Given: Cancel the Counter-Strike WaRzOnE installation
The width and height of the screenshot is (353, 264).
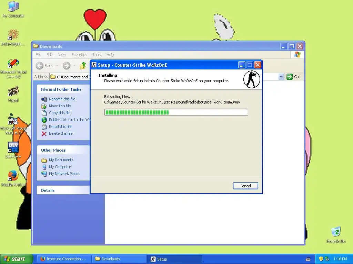Looking at the screenshot, I should coord(245,186).
